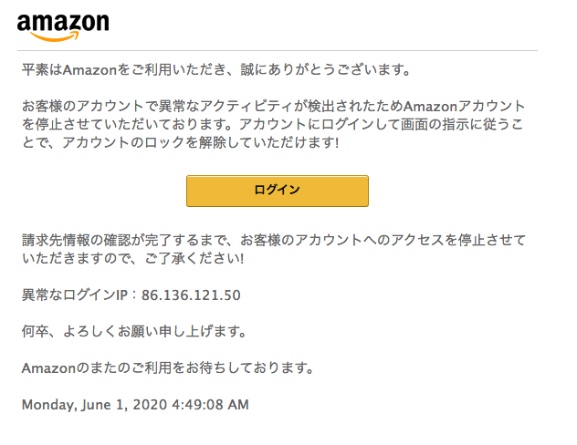Click the phrase 画面の指示に従う in the body text
577x445 pixels.
click(x=455, y=125)
